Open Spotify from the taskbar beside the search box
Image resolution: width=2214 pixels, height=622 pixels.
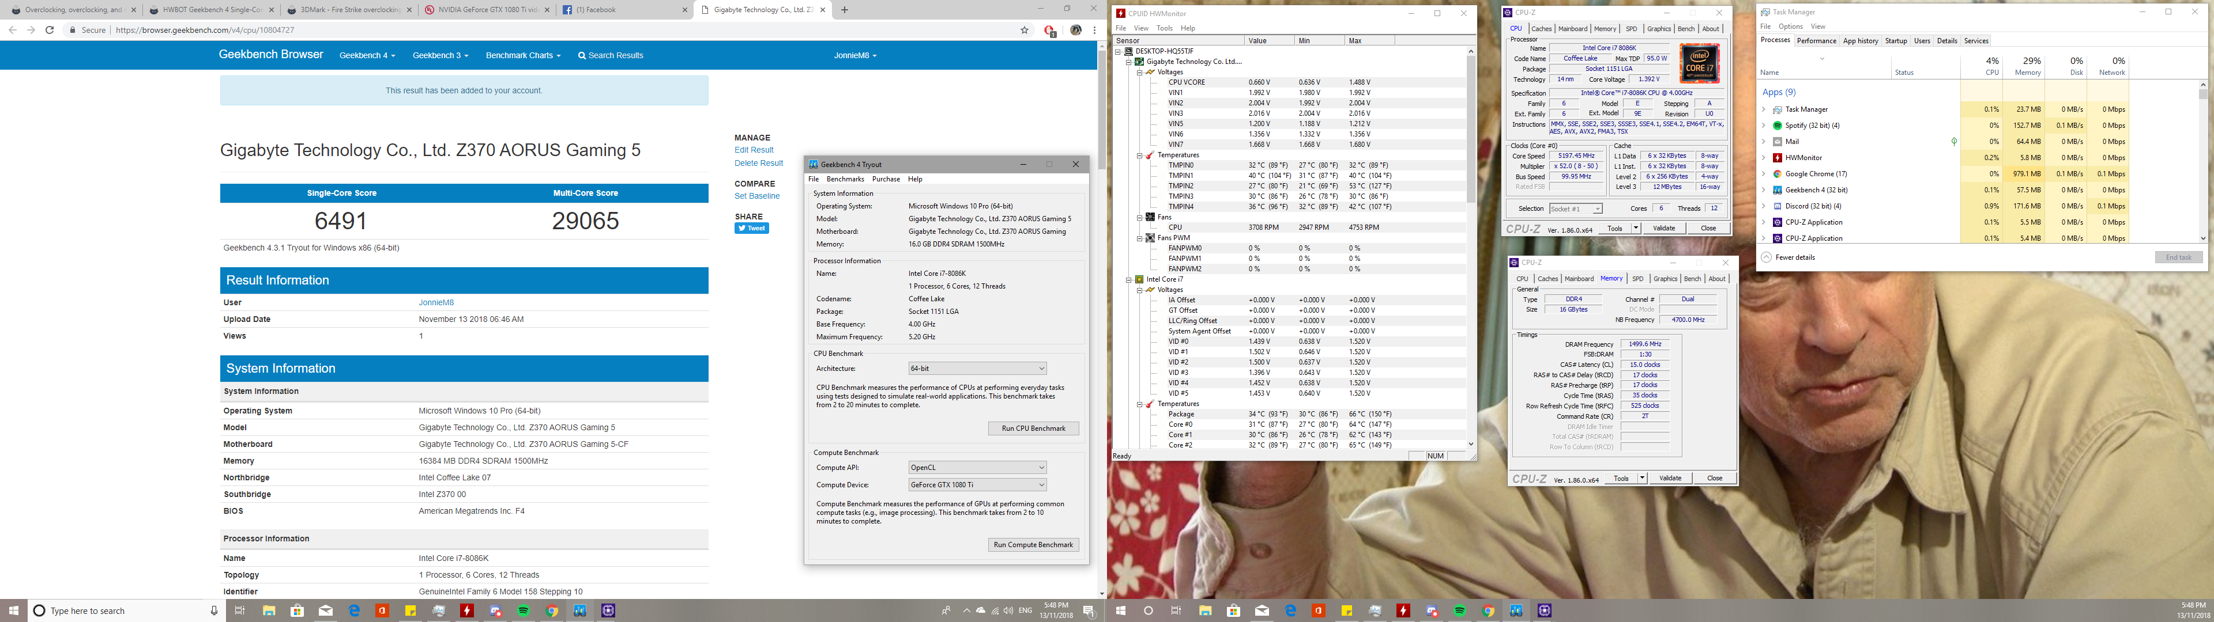click(524, 611)
